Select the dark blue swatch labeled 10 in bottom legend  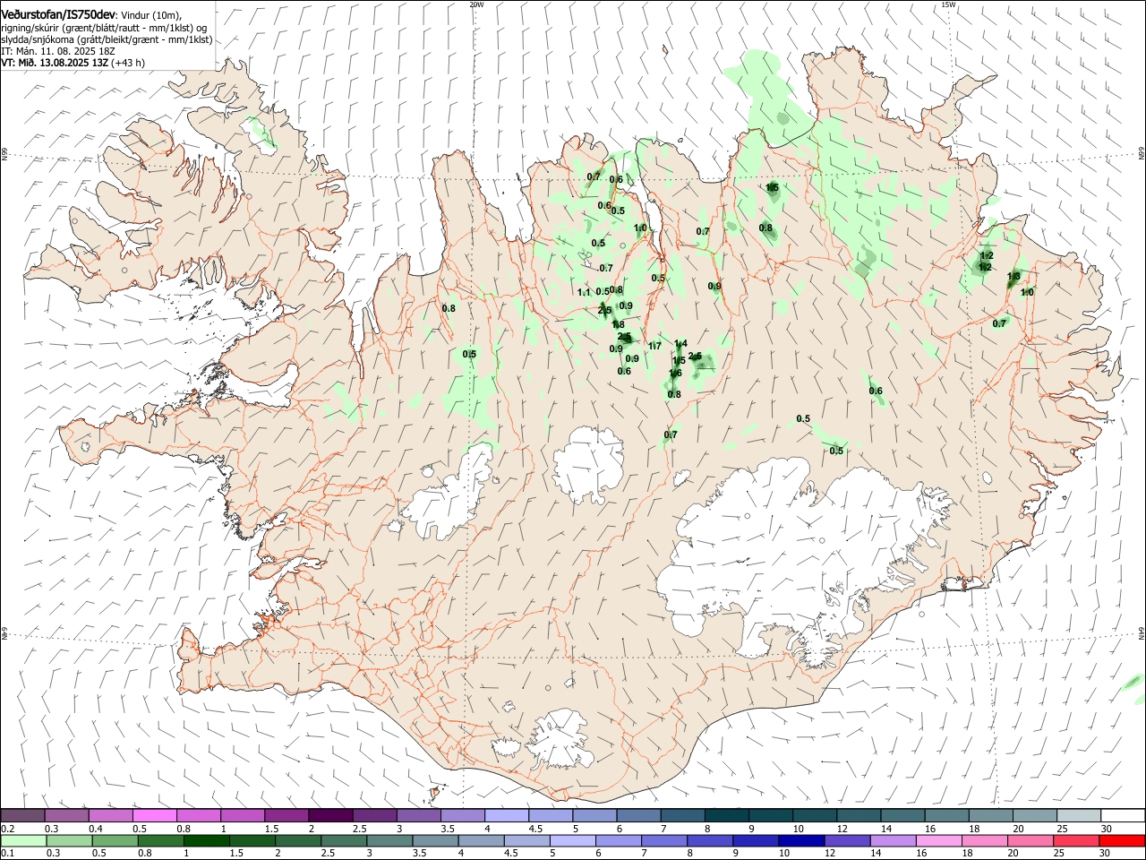pos(800,840)
